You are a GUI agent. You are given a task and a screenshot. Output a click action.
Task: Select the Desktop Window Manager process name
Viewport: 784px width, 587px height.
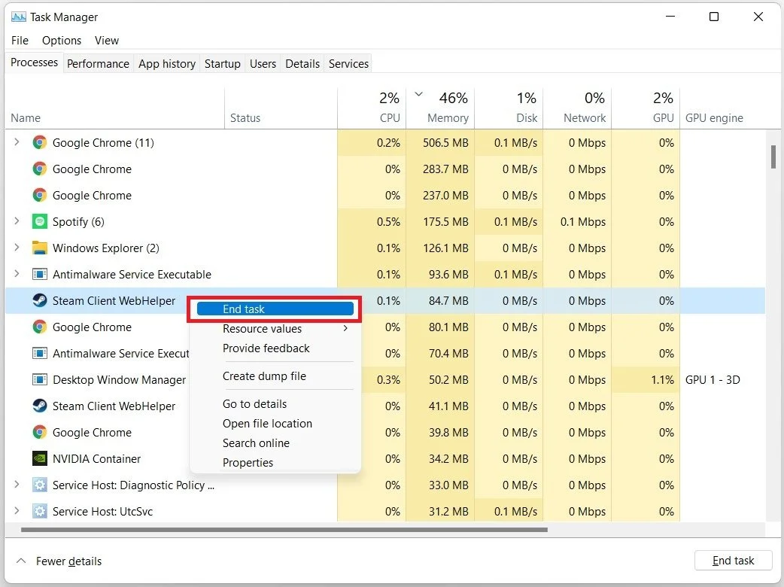pos(119,379)
